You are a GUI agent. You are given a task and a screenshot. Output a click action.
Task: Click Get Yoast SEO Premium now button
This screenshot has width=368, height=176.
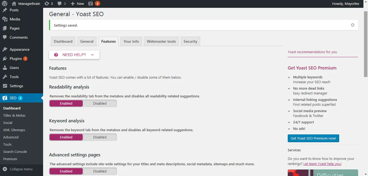pyautogui.click(x=313, y=138)
